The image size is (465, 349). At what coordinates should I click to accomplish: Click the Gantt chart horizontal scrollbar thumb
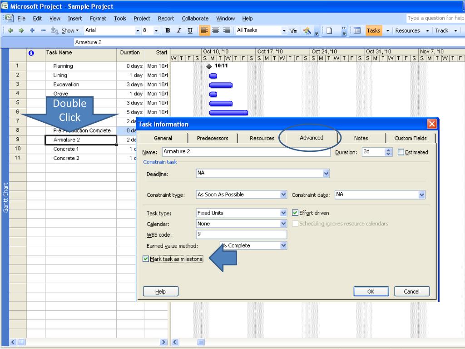pos(201,342)
